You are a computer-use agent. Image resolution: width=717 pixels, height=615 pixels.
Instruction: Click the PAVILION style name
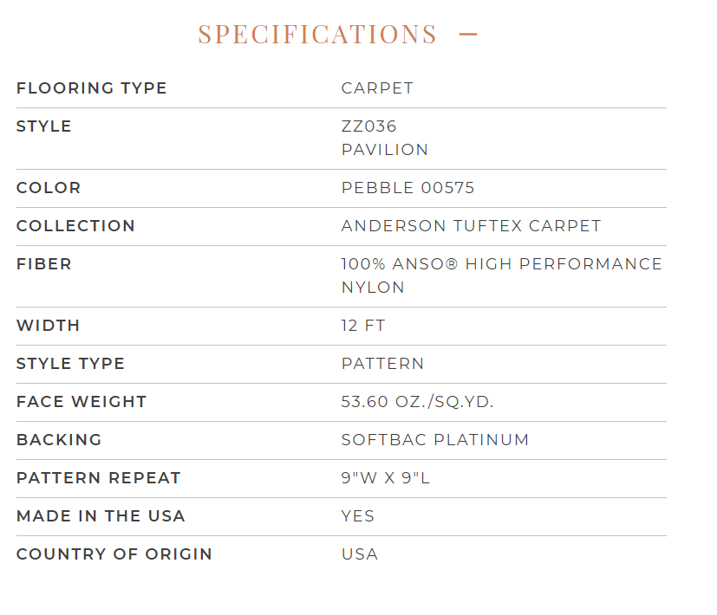[x=385, y=150]
